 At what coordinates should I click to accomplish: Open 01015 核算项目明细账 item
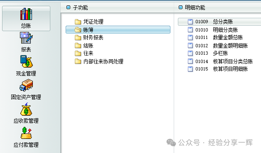(218, 69)
